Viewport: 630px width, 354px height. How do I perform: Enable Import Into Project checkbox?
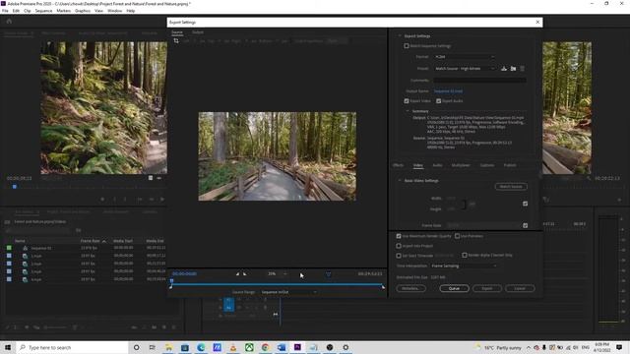[399, 246]
